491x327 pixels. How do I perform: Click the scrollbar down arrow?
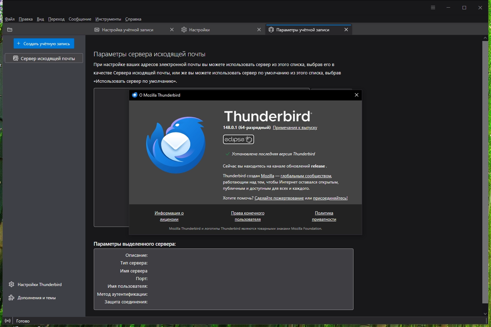coord(485,313)
